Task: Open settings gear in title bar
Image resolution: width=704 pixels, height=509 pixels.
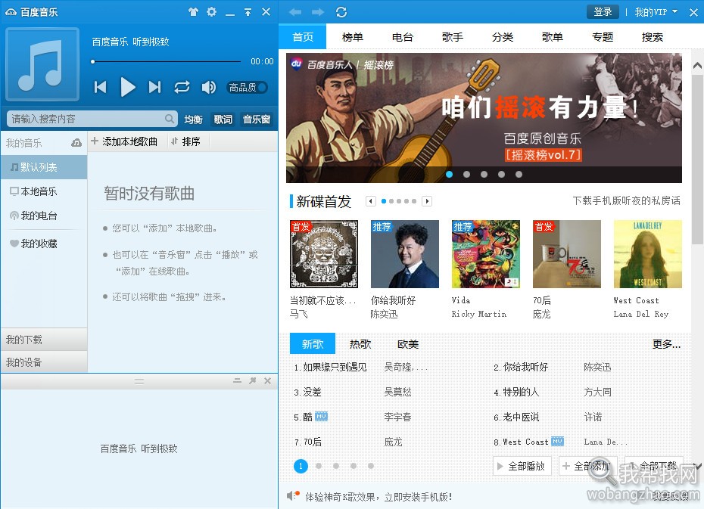Action: click(211, 12)
